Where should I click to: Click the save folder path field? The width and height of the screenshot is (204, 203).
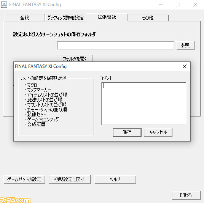click(115, 46)
